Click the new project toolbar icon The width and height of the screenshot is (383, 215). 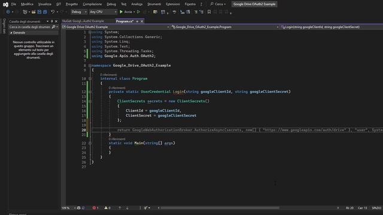pos(25,12)
